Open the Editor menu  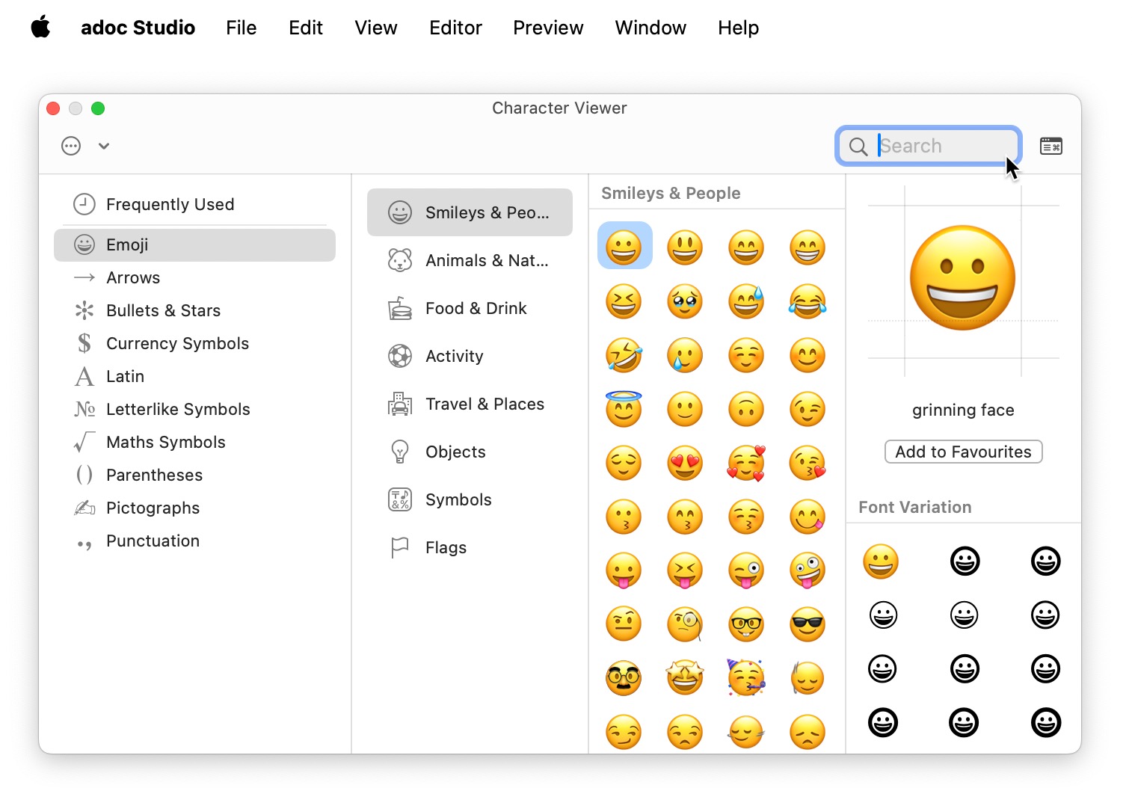455,28
